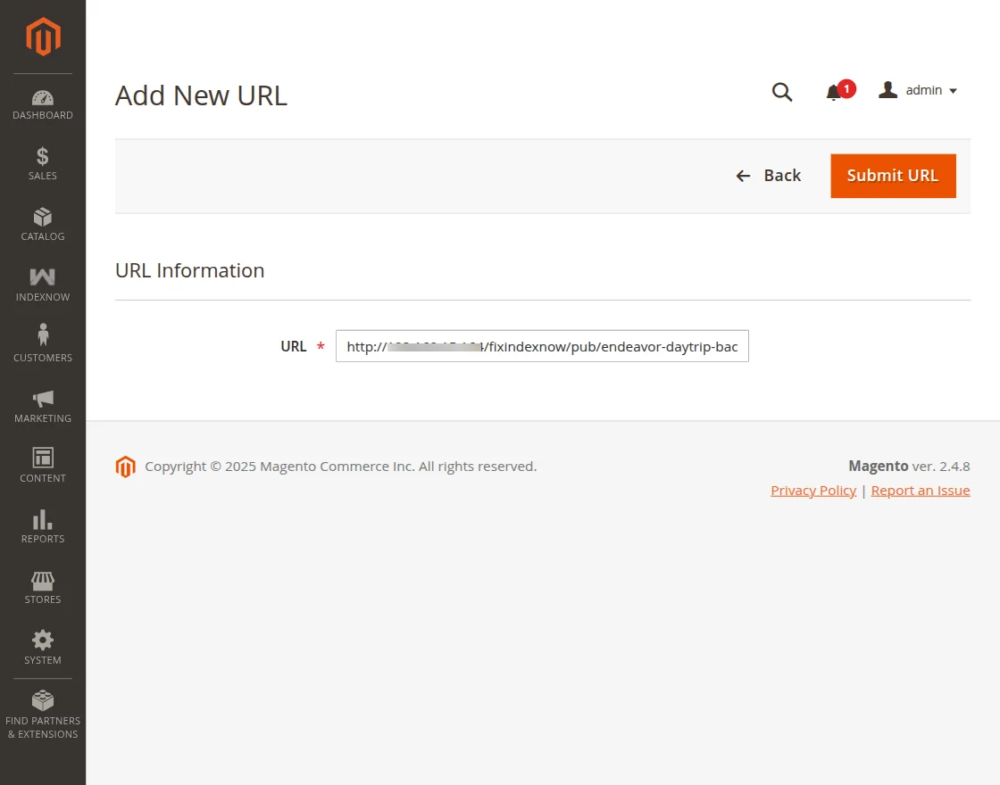Open the Content section
Image resolution: width=1000 pixels, height=785 pixels.
pos(42,466)
